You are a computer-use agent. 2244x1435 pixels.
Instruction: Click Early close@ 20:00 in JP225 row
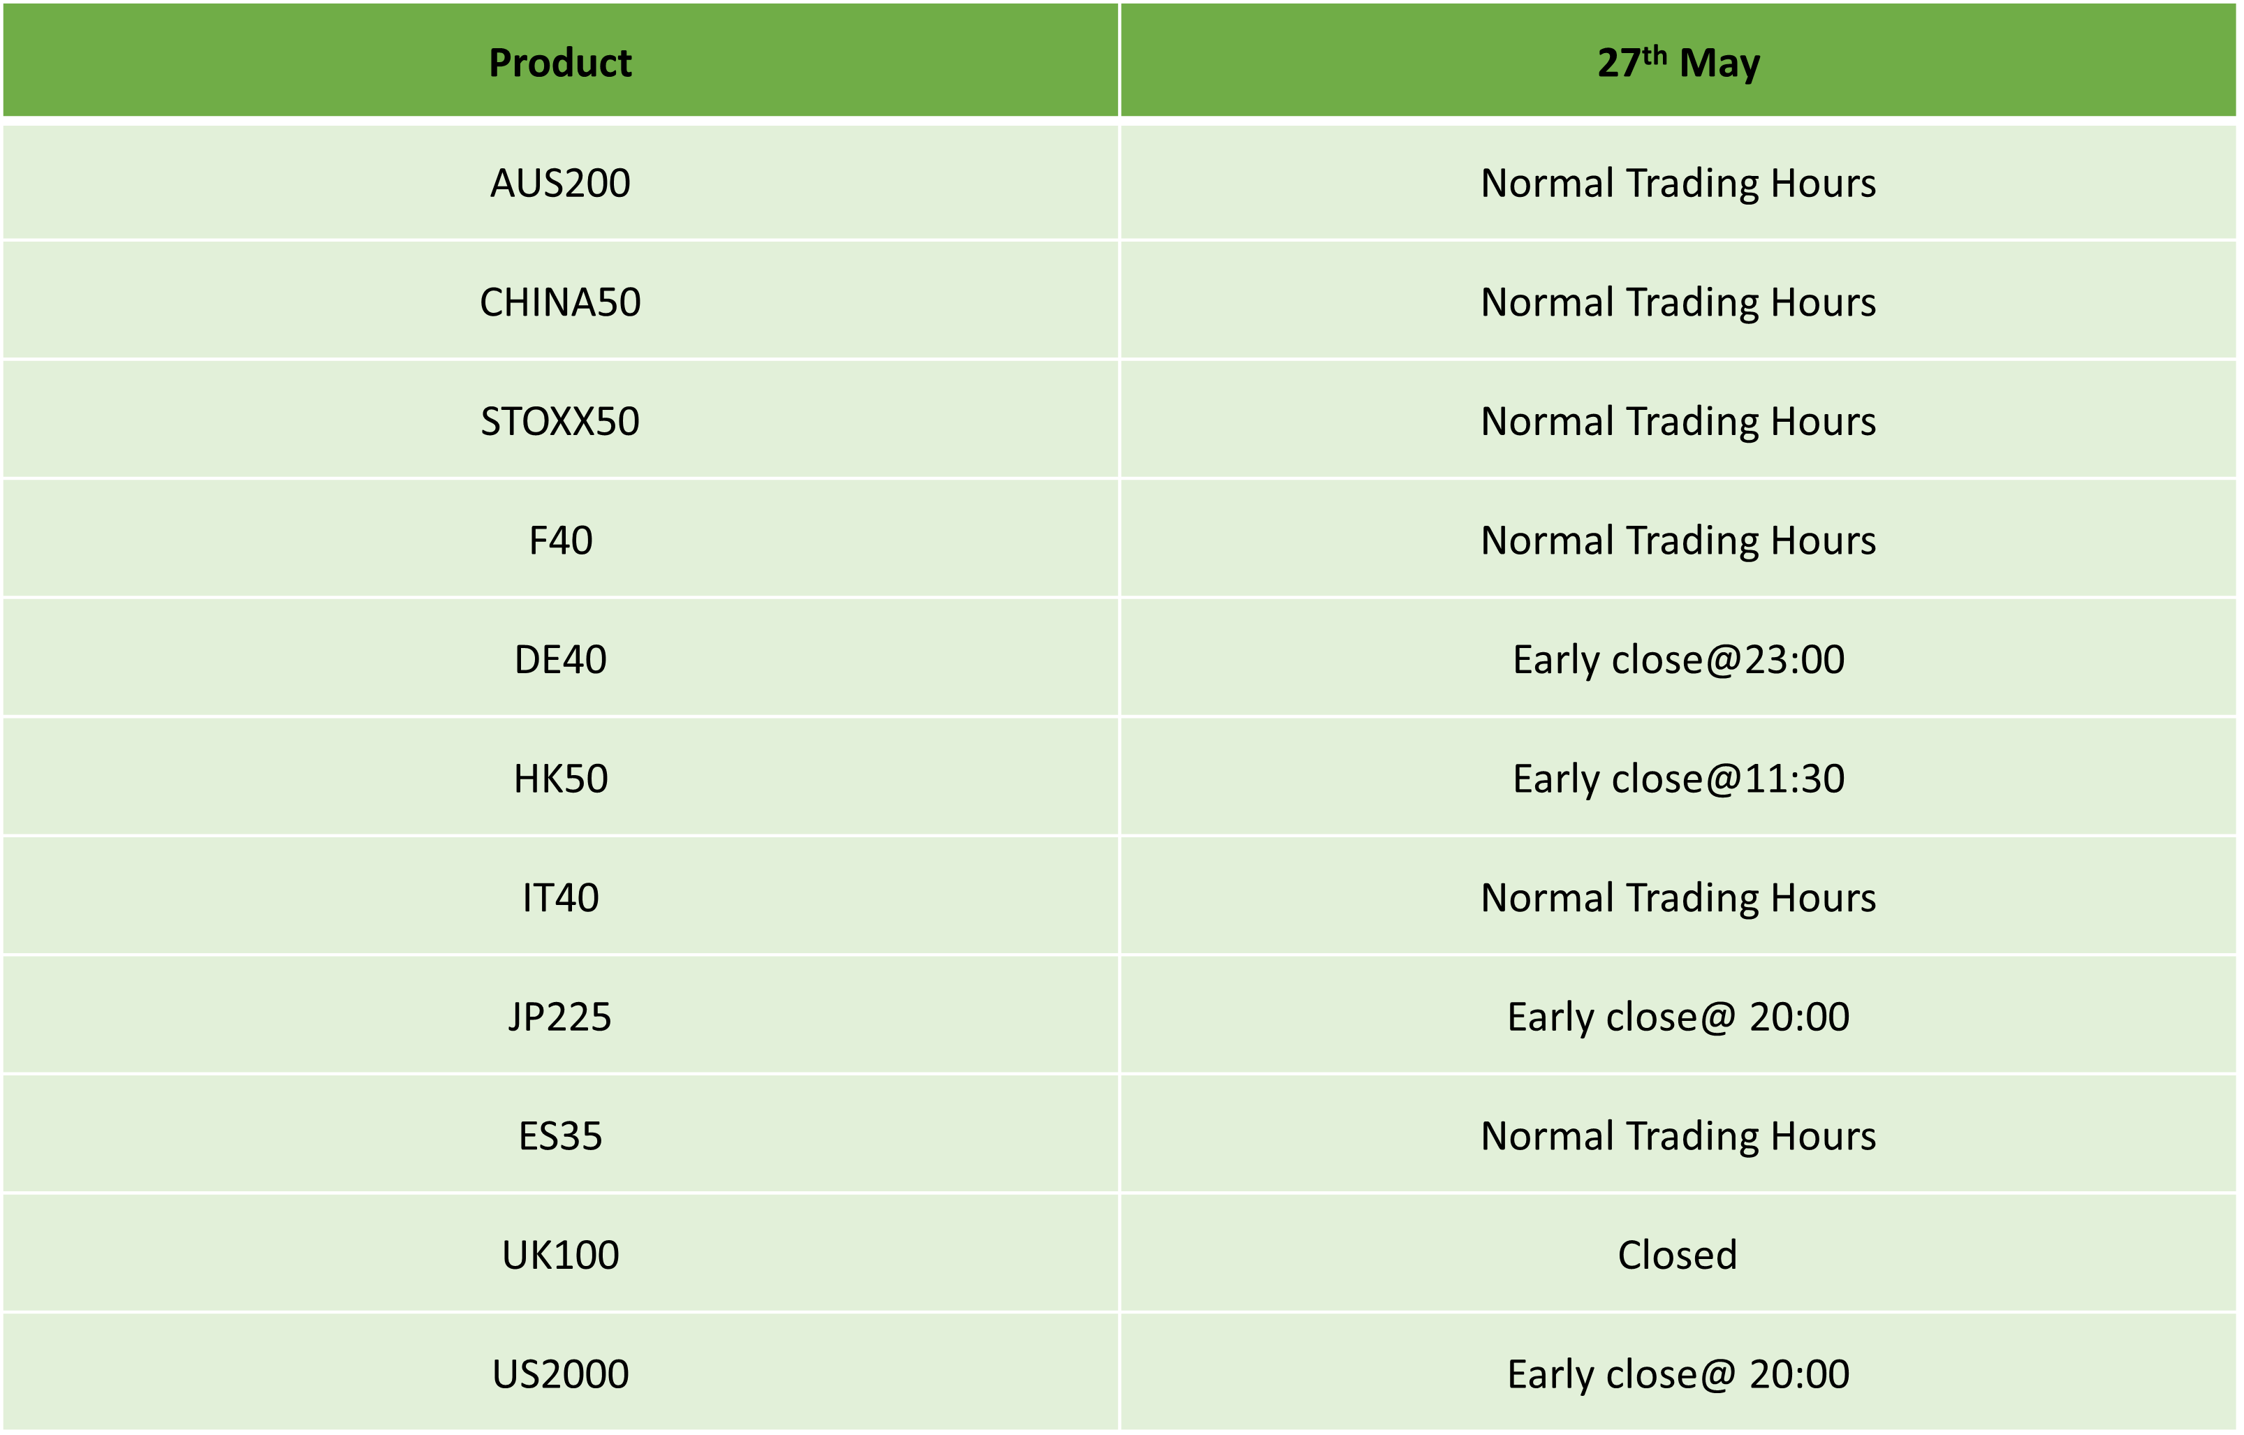1678,1017
